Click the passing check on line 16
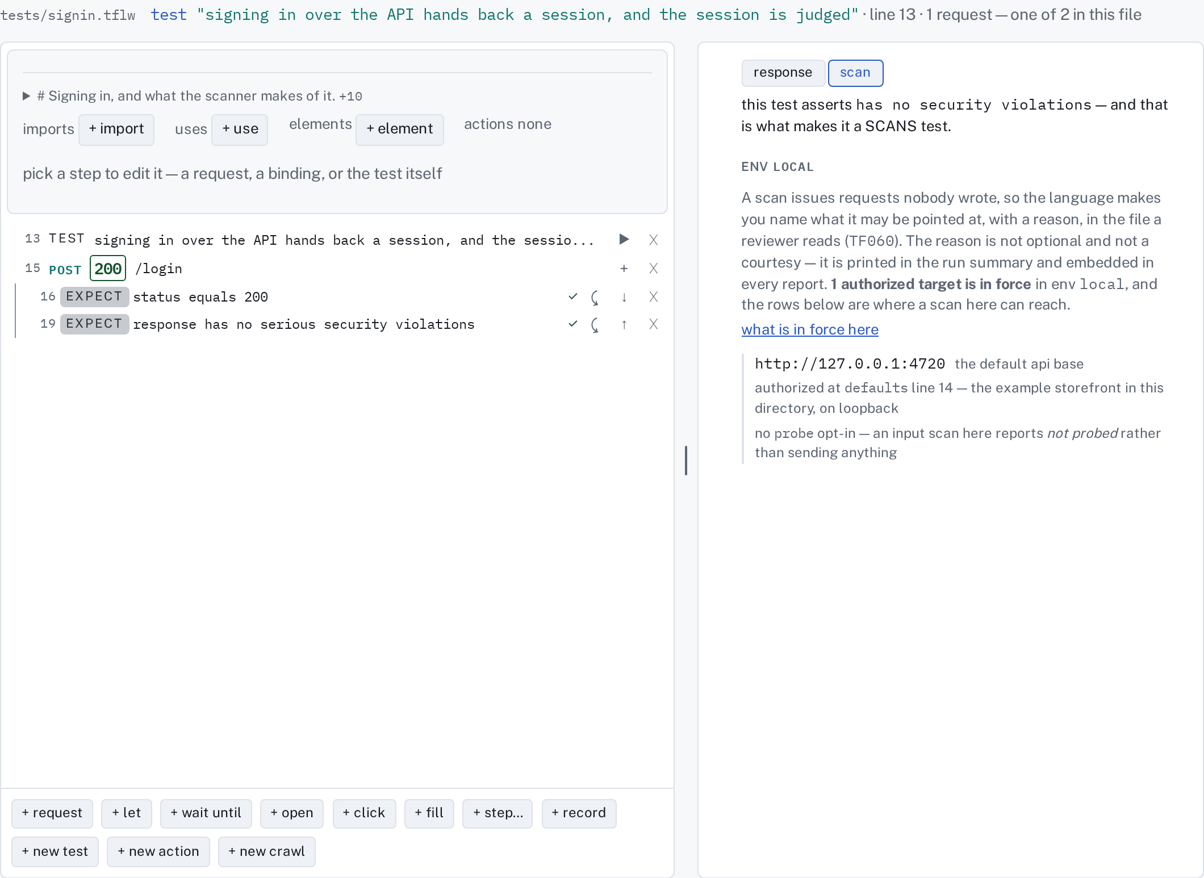This screenshot has height=878, width=1204. [572, 296]
